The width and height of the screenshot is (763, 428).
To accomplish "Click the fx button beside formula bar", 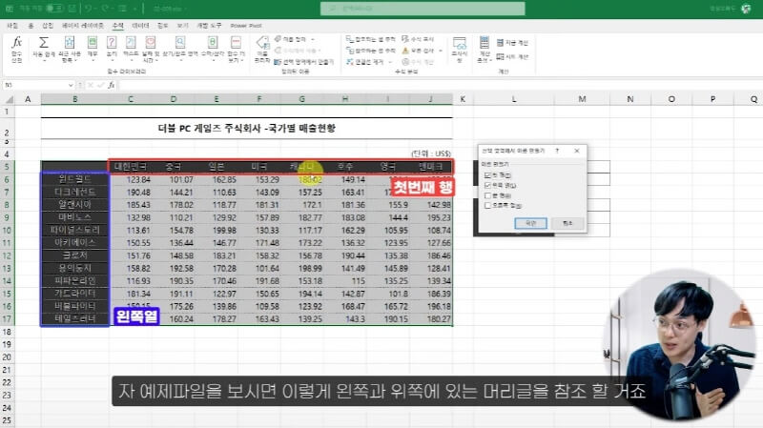I will pos(112,85).
